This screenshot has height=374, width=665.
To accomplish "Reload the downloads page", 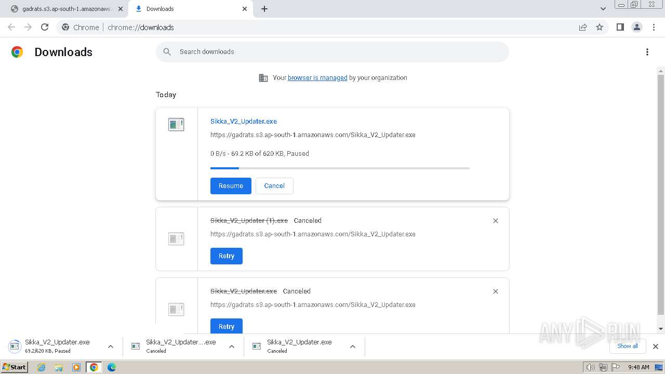I will click(45, 28).
